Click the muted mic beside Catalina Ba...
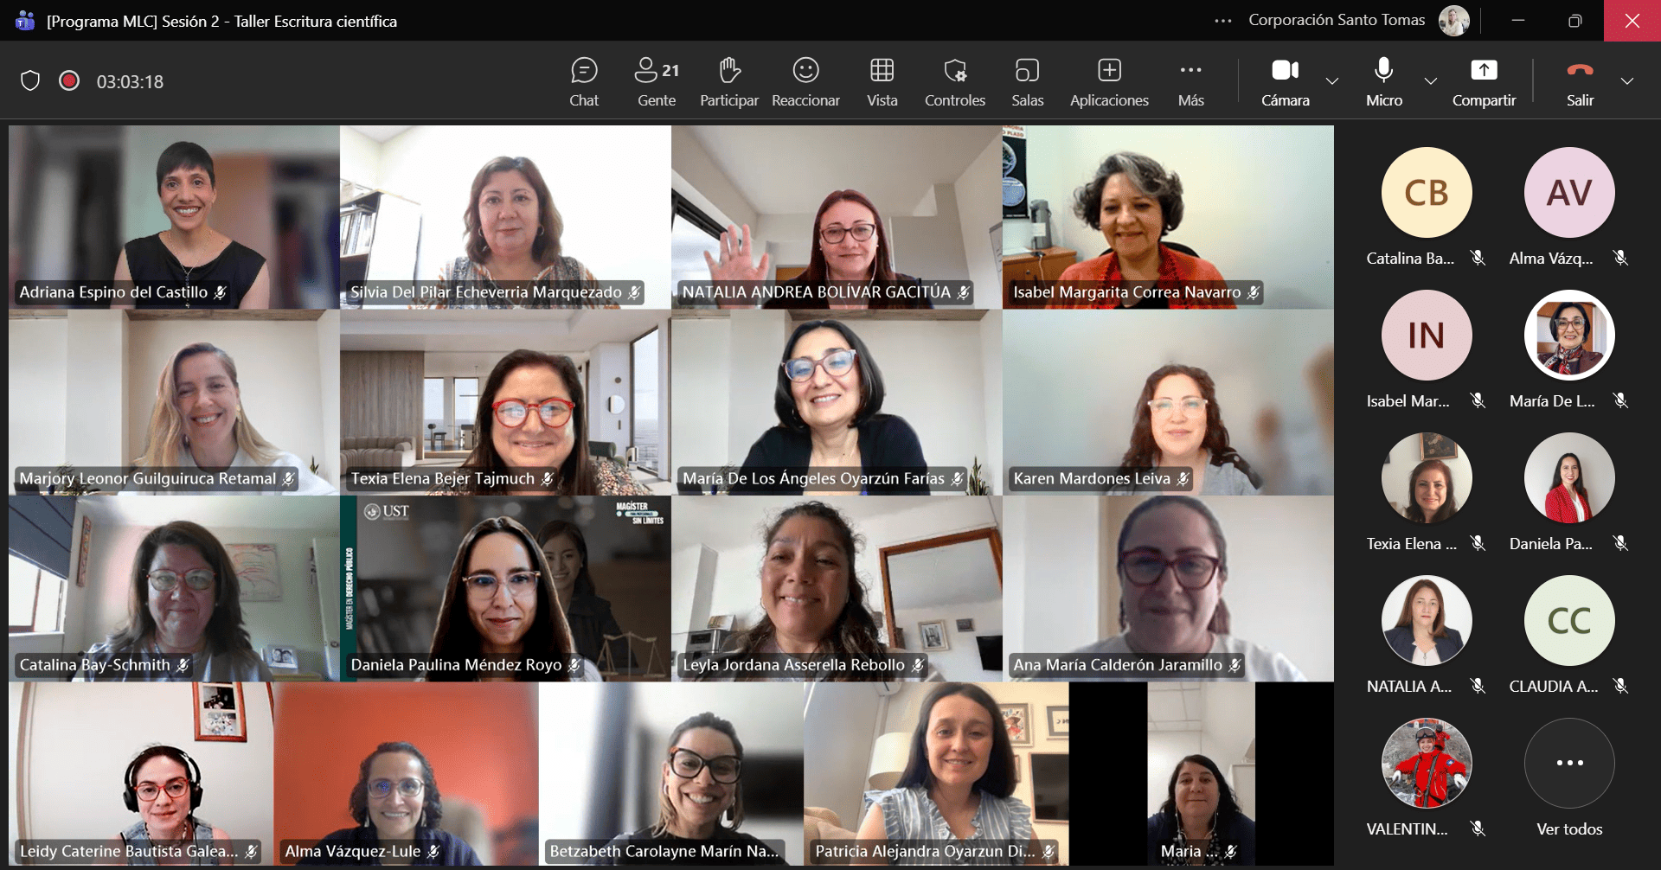The width and height of the screenshot is (1661, 870). pyautogui.click(x=1478, y=258)
